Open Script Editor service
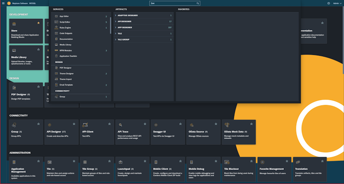Image resolution: width=344 pixels, height=184 pixels. (81, 22)
